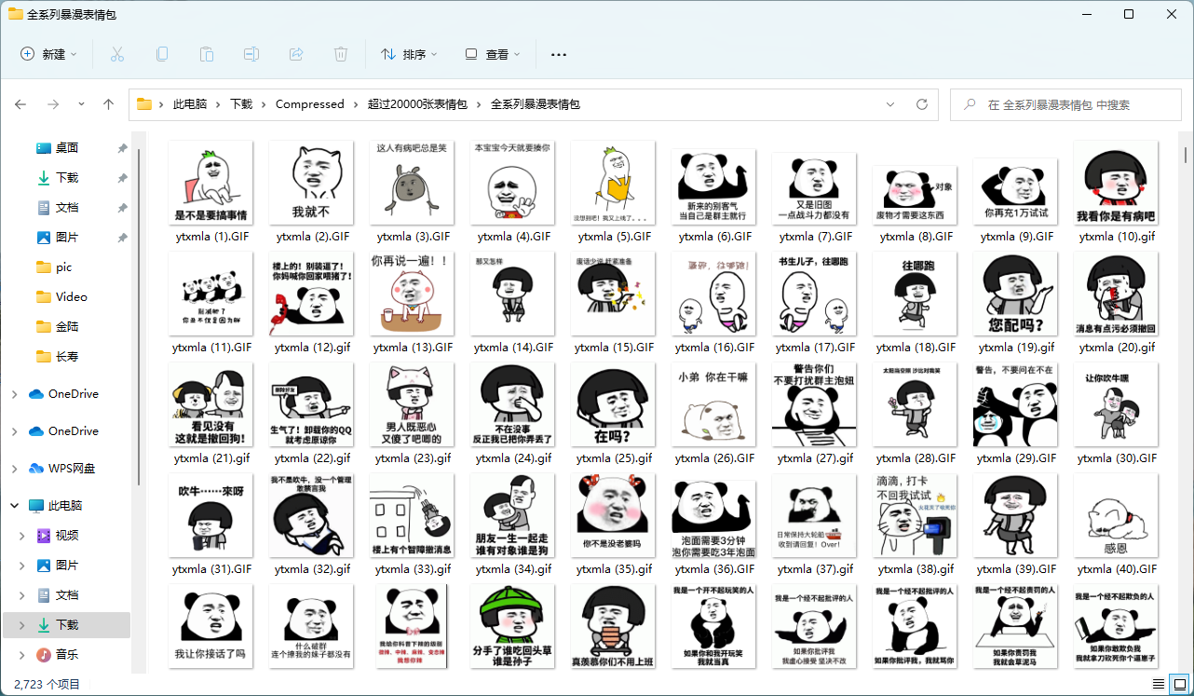Click the Cut scissors icon in toolbar

(117, 54)
